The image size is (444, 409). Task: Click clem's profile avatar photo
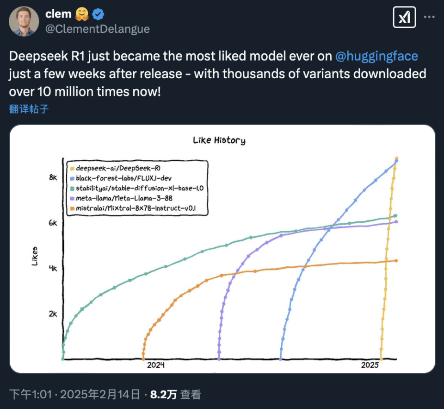tap(24, 21)
